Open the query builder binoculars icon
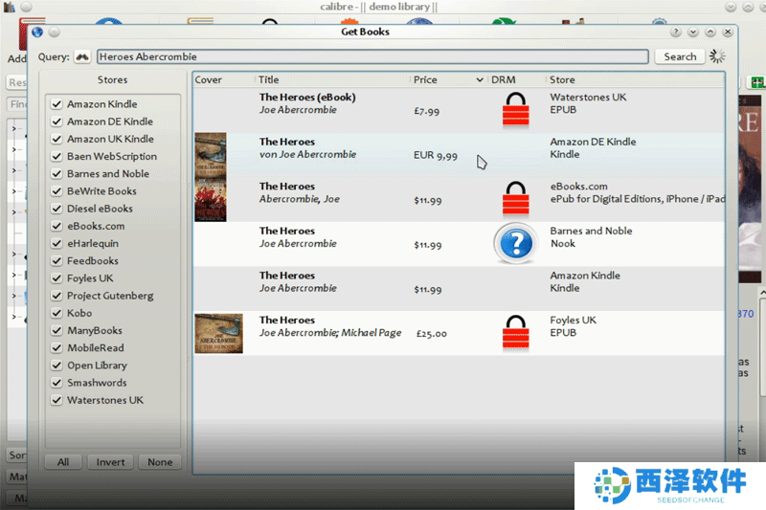 [x=82, y=57]
